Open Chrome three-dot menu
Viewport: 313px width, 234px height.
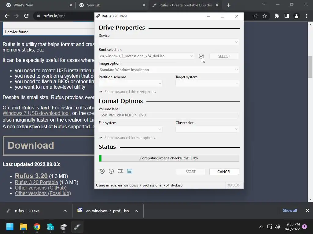(306, 16)
